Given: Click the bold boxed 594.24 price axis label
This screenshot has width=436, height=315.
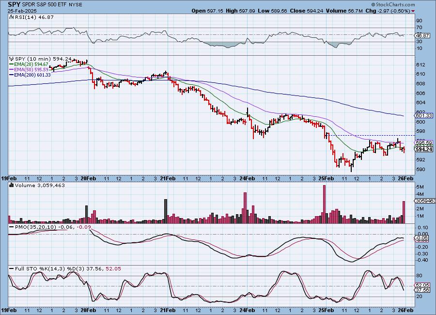Looking at the screenshot, I should (x=424, y=149).
